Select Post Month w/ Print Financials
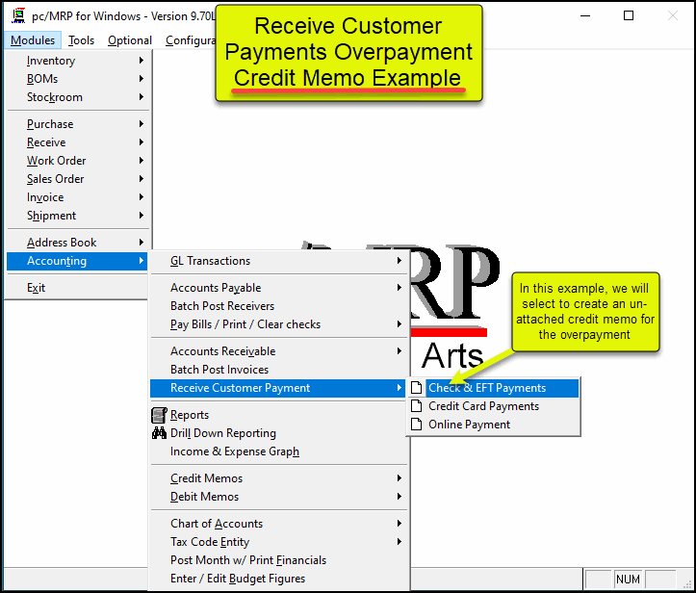696x593 pixels. [x=248, y=560]
